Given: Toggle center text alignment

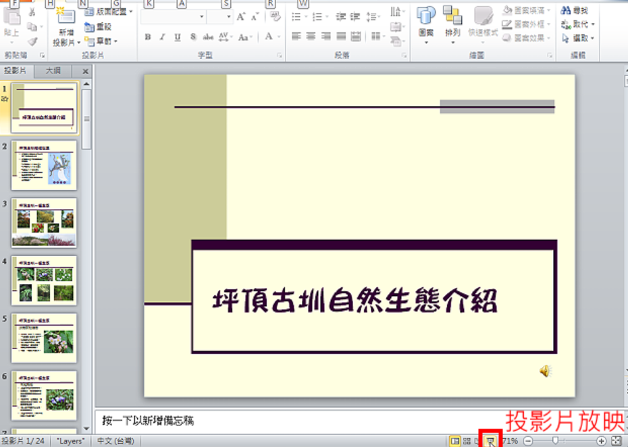Looking at the screenshot, I should (311, 36).
